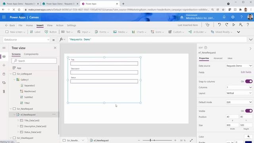Toggle the hamburger menu in left rail
The width and height of the screenshot is (254, 143).
[x=4, y=48]
